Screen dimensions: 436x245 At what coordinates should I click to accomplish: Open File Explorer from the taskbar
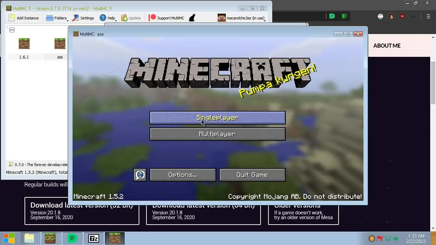click(x=29, y=239)
